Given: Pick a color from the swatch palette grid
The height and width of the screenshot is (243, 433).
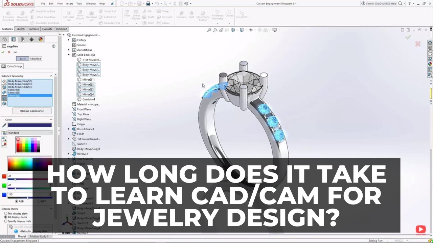Looking at the screenshot, I should (28, 144).
